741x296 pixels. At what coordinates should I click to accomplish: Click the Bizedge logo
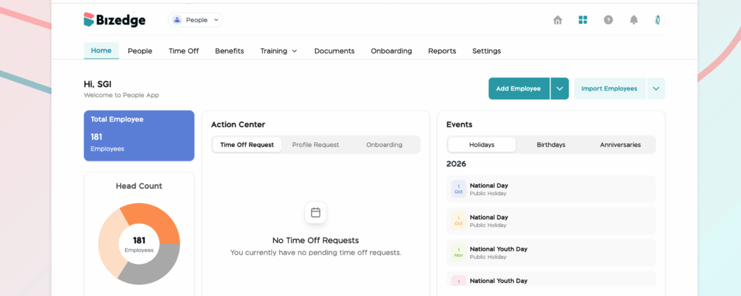pos(115,20)
